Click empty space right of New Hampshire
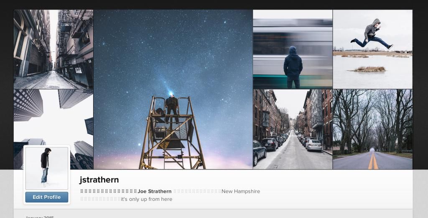The image size is (428, 218). tap(334, 191)
